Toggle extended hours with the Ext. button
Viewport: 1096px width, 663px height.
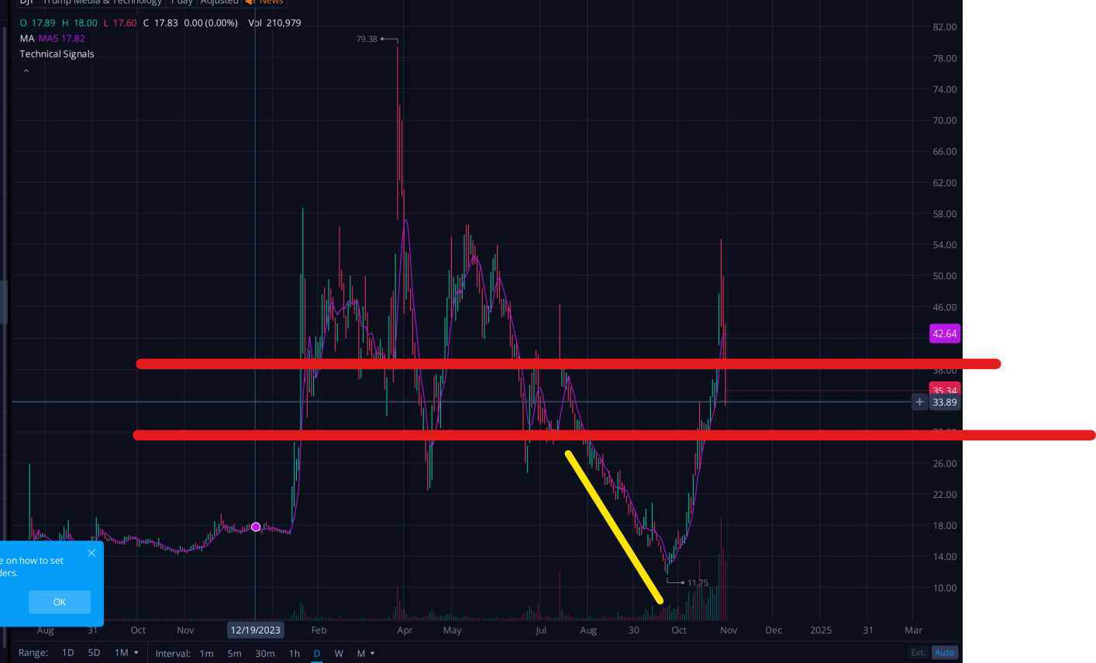919,653
